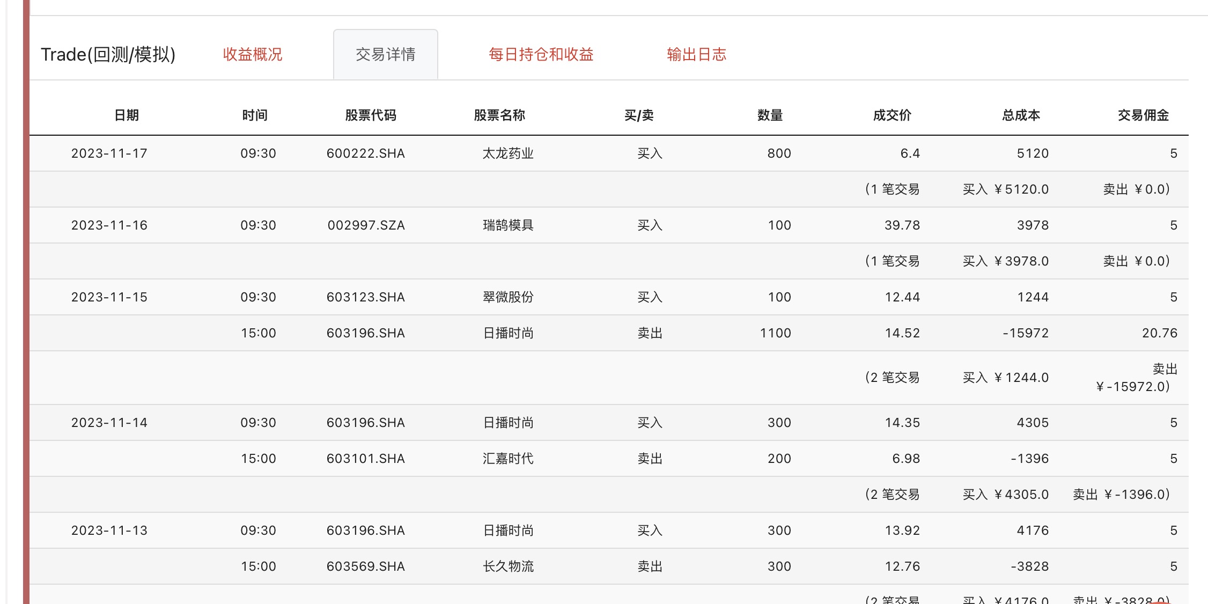Click the Trade(回测/模拟) title
The width and height of the screenshot is (1208, 604).
tap(108, 54)
